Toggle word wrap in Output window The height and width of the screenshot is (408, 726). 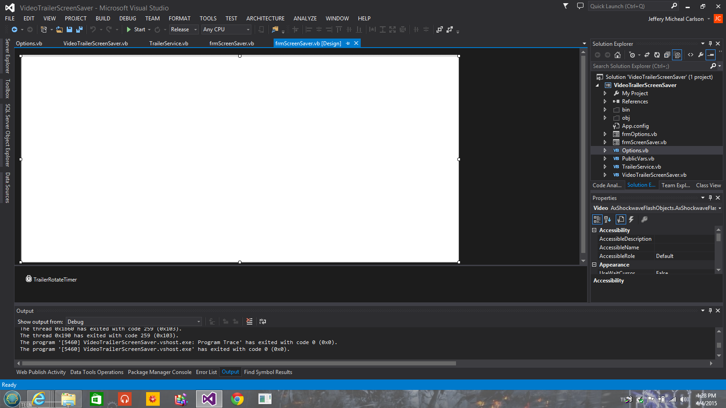pos(263,321)
